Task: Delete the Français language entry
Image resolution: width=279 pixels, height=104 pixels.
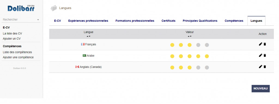Action: 265,44
